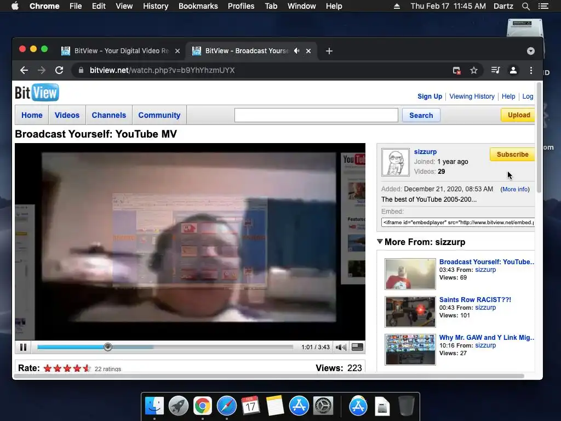Open Safari from the dock
The image size is (561, 421).
point(226,406)
